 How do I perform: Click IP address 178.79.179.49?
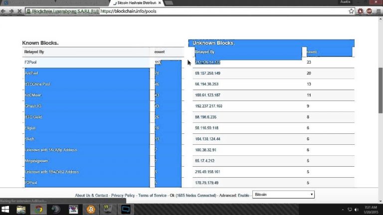[x=206, y=183]
